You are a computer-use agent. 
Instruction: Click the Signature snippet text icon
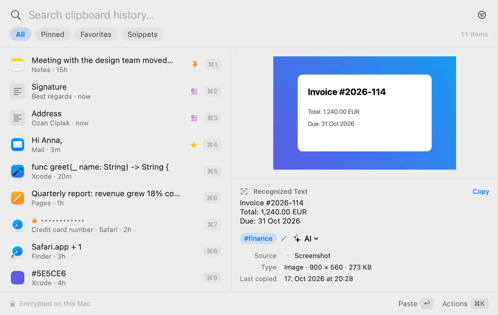pos(18,91)
